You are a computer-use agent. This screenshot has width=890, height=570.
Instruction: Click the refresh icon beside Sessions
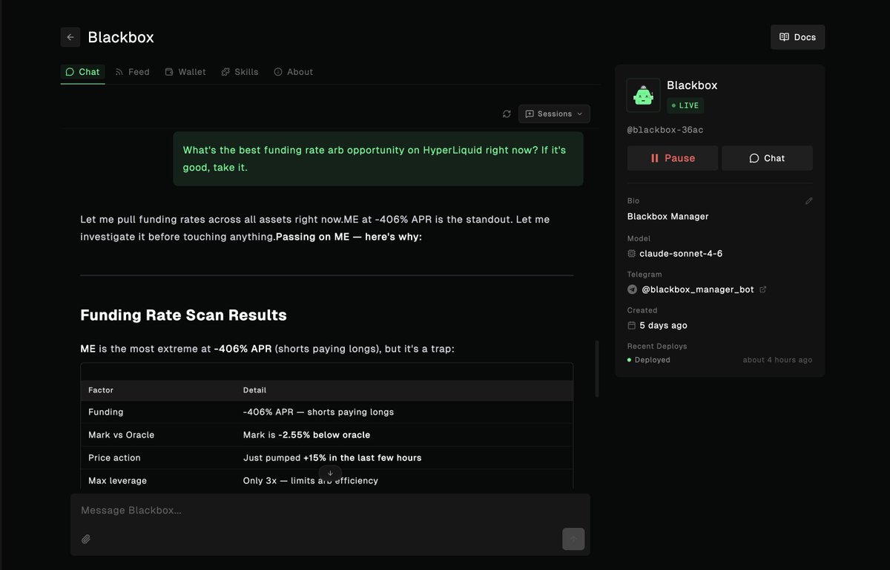507,114
